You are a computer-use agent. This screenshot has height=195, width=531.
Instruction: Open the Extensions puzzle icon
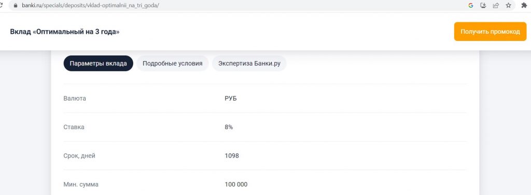click(524, 5)
